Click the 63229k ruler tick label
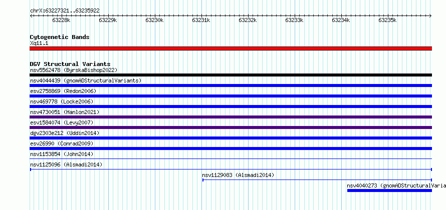 [108, 20]
